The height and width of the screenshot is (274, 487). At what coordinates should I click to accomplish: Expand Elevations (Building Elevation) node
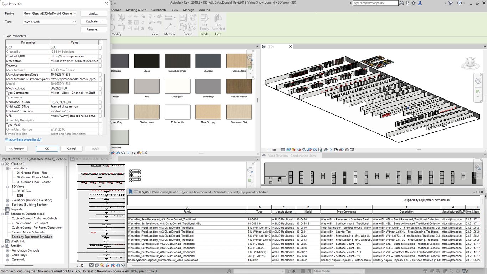8,200
